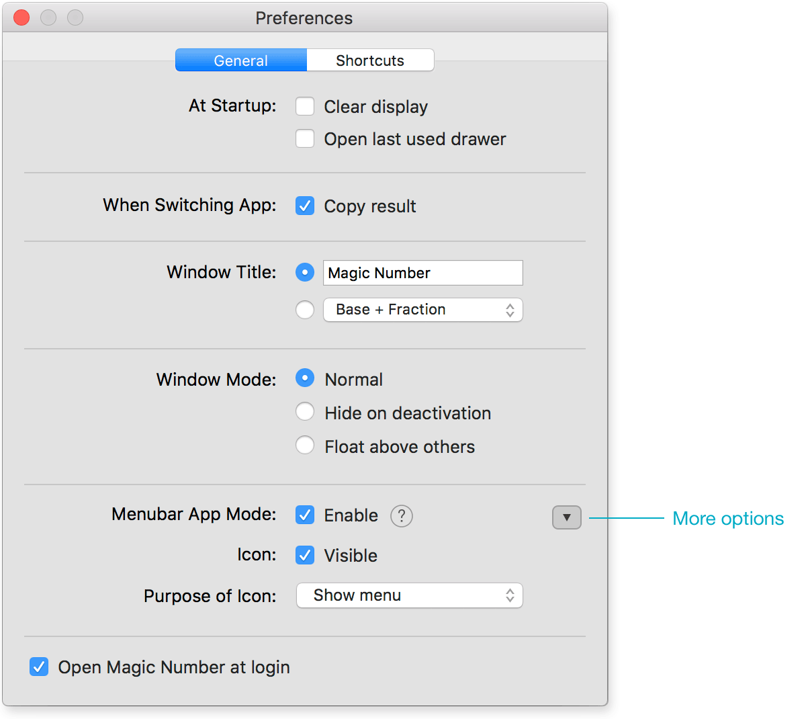Click the grey zoom window button
Screen dimensions: 806x719
[x=75, y=17]
